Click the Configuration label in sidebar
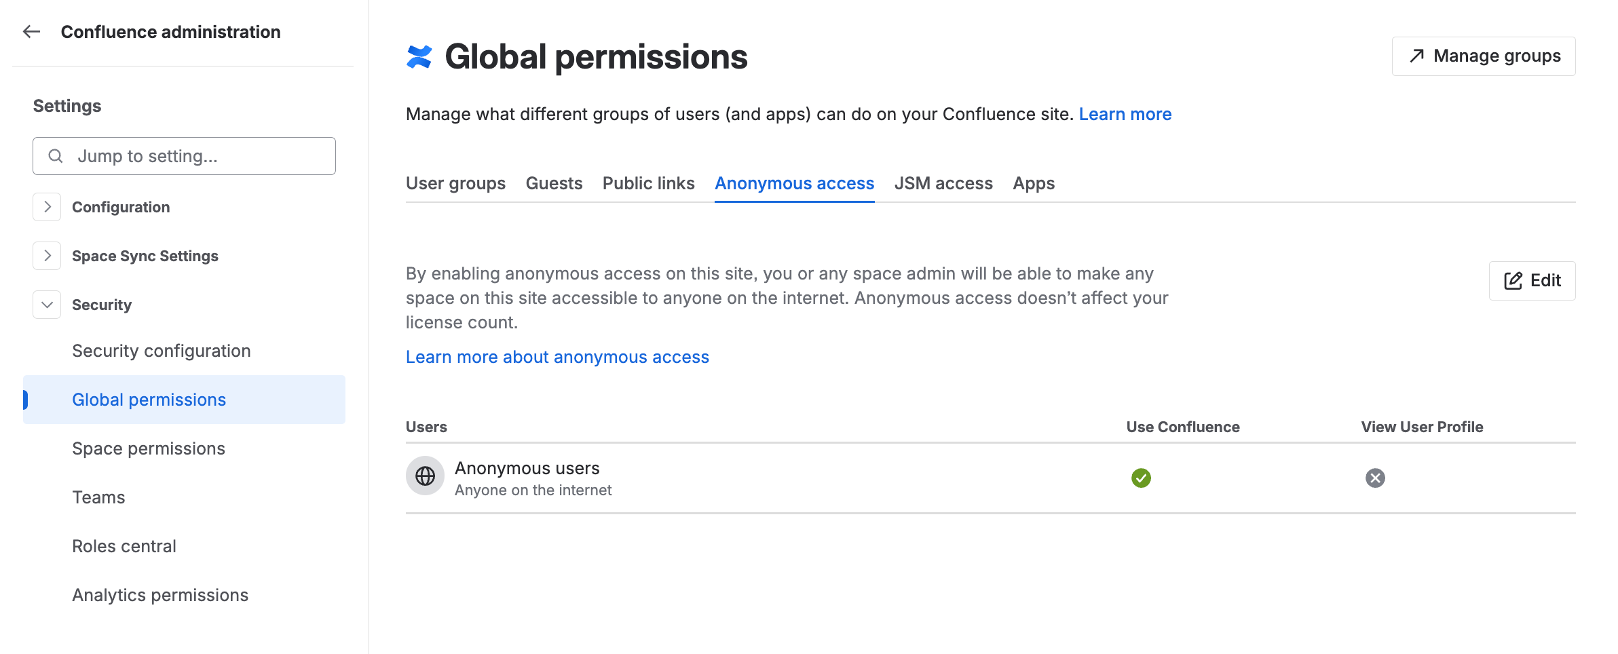 pos(121,207)
